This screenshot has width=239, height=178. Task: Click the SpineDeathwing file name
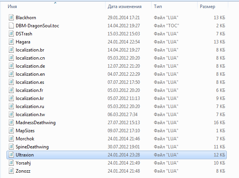point(32,147)
